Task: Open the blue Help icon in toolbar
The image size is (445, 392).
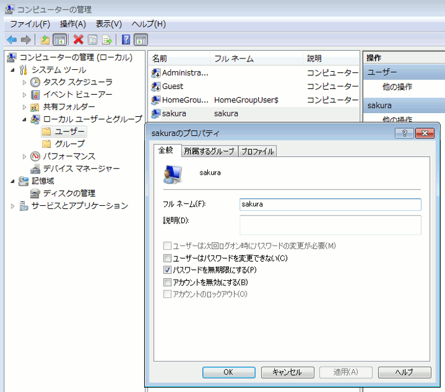Action: tap(125, 39)
